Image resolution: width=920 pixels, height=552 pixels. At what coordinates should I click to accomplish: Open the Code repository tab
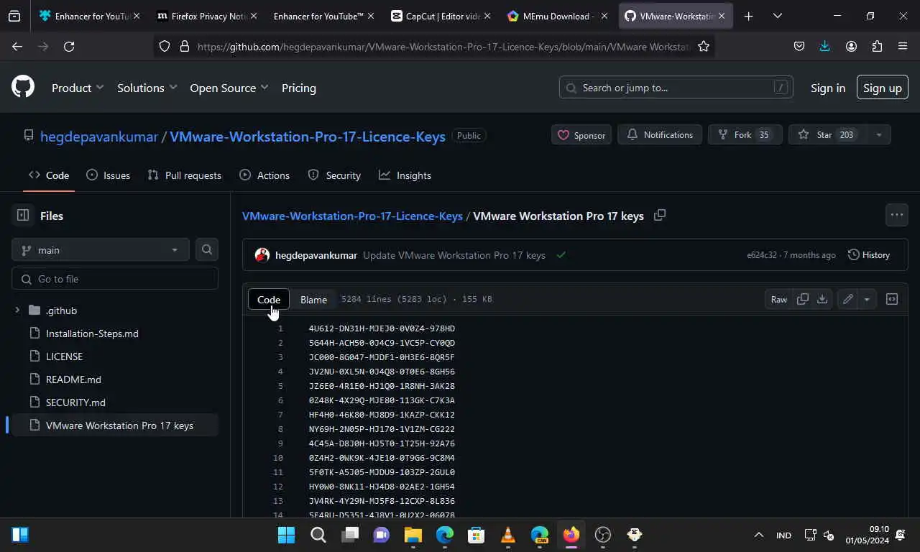coord(49,175)
